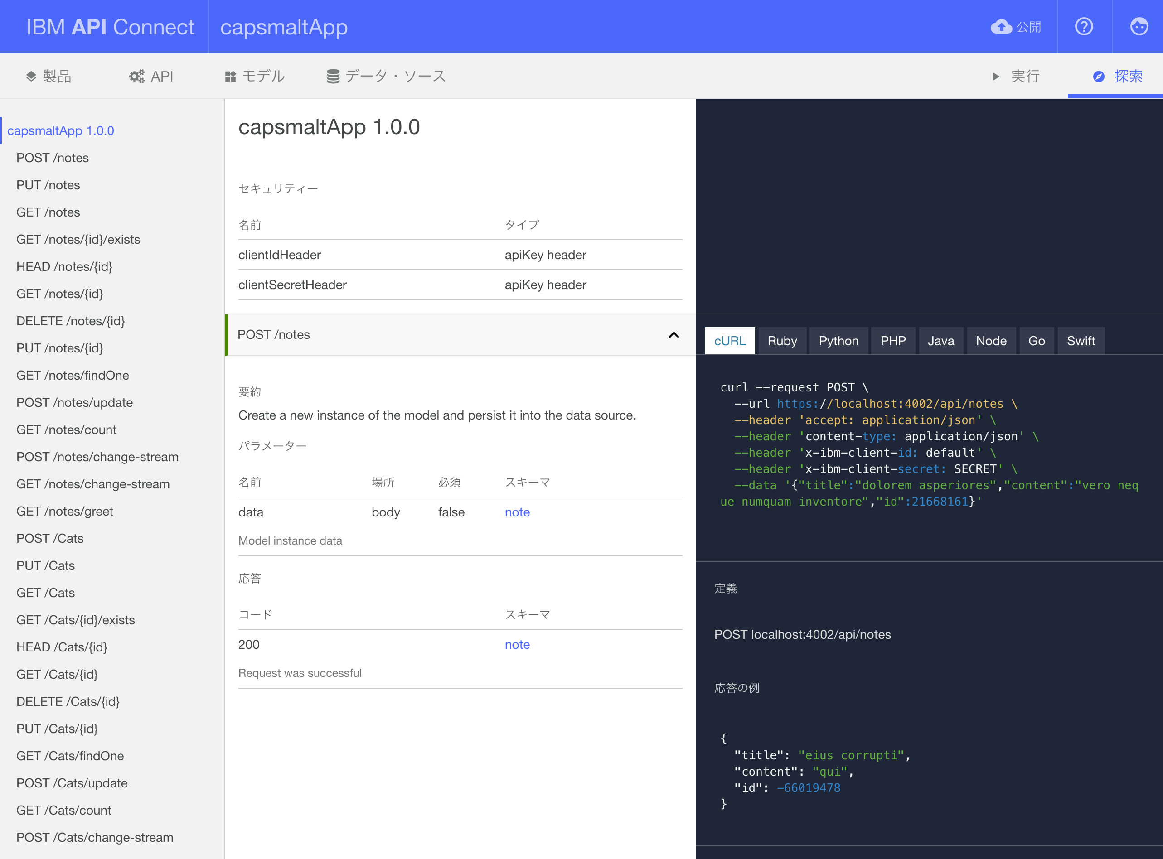
Task: Select capsmaltApp 1.0.0 in sidebar
Action: point(60,130)
